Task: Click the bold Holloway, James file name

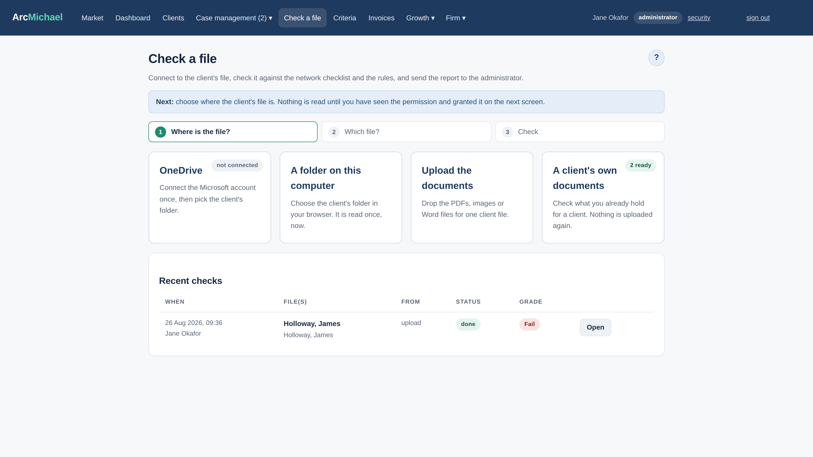Action: click(312, 324)
